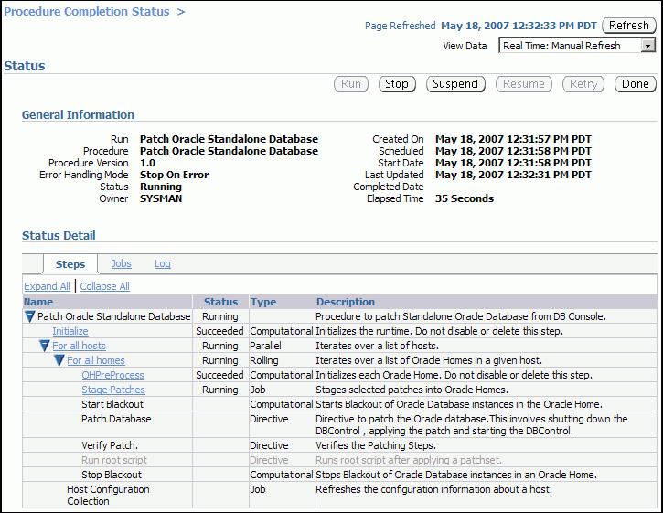Open the Stage Patches step link
The height and width of the screenshot is (513, 663).
click(x=112, y=390)
